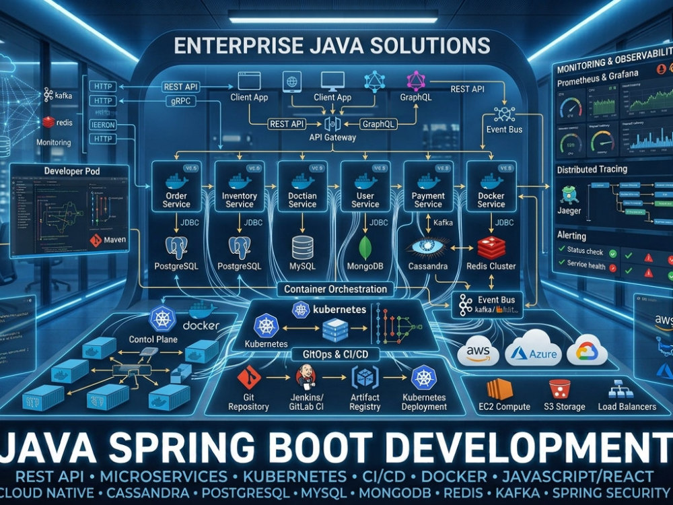Select the User Service docker whale

(x=365, y=181)
